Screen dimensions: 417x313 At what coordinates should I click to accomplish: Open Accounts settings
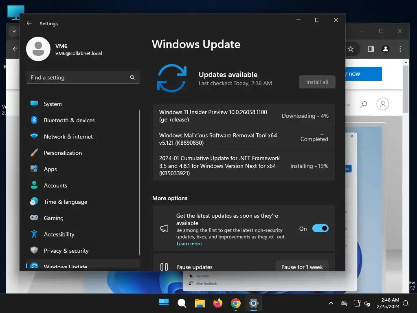click(83, 185)
